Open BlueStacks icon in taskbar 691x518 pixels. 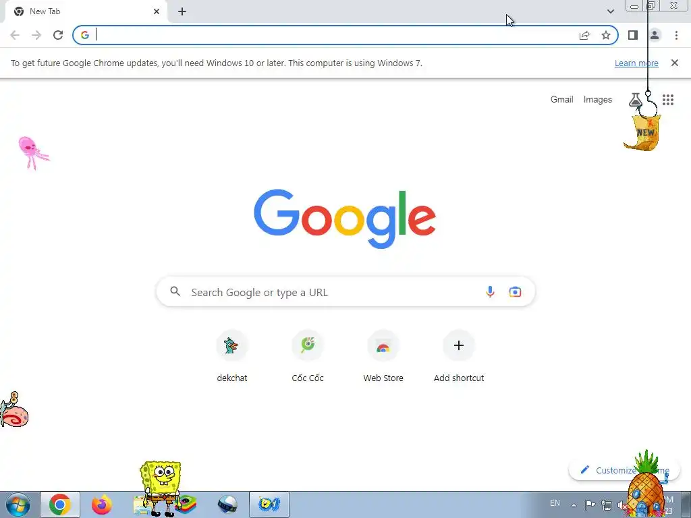[x=186, y=505]
